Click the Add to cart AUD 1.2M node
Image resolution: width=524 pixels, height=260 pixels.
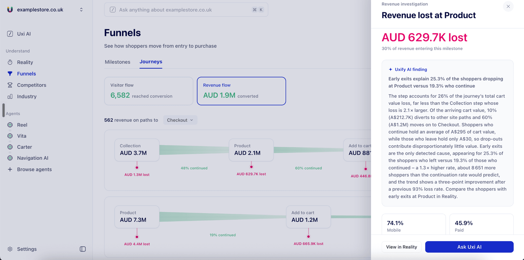tap(309, 217)
